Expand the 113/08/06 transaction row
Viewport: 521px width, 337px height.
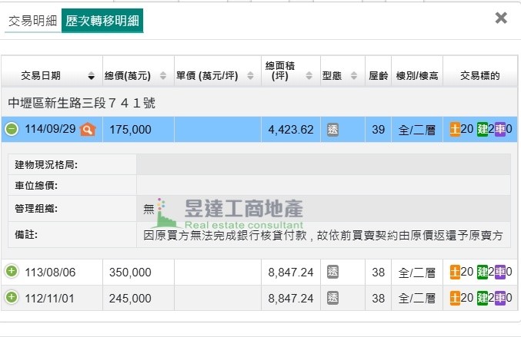click(x=12, y=272)
